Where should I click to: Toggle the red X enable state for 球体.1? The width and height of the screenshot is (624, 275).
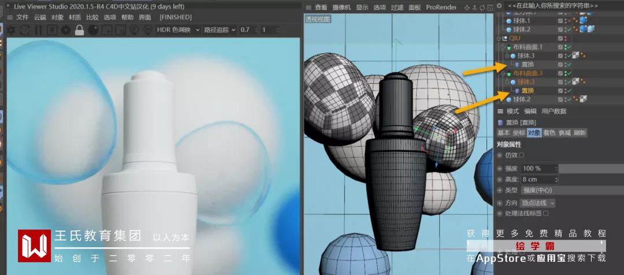pyautogui.click(x=570, y=21)
